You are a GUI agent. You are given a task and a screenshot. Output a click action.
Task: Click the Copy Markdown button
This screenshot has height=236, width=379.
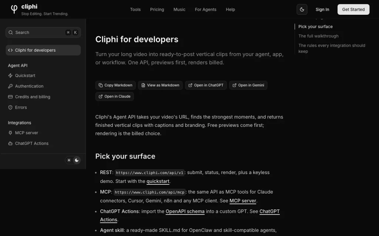coord(115,85)
